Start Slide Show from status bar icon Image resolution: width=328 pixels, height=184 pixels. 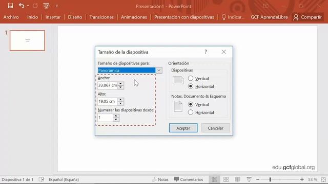[x=249, y=179]
